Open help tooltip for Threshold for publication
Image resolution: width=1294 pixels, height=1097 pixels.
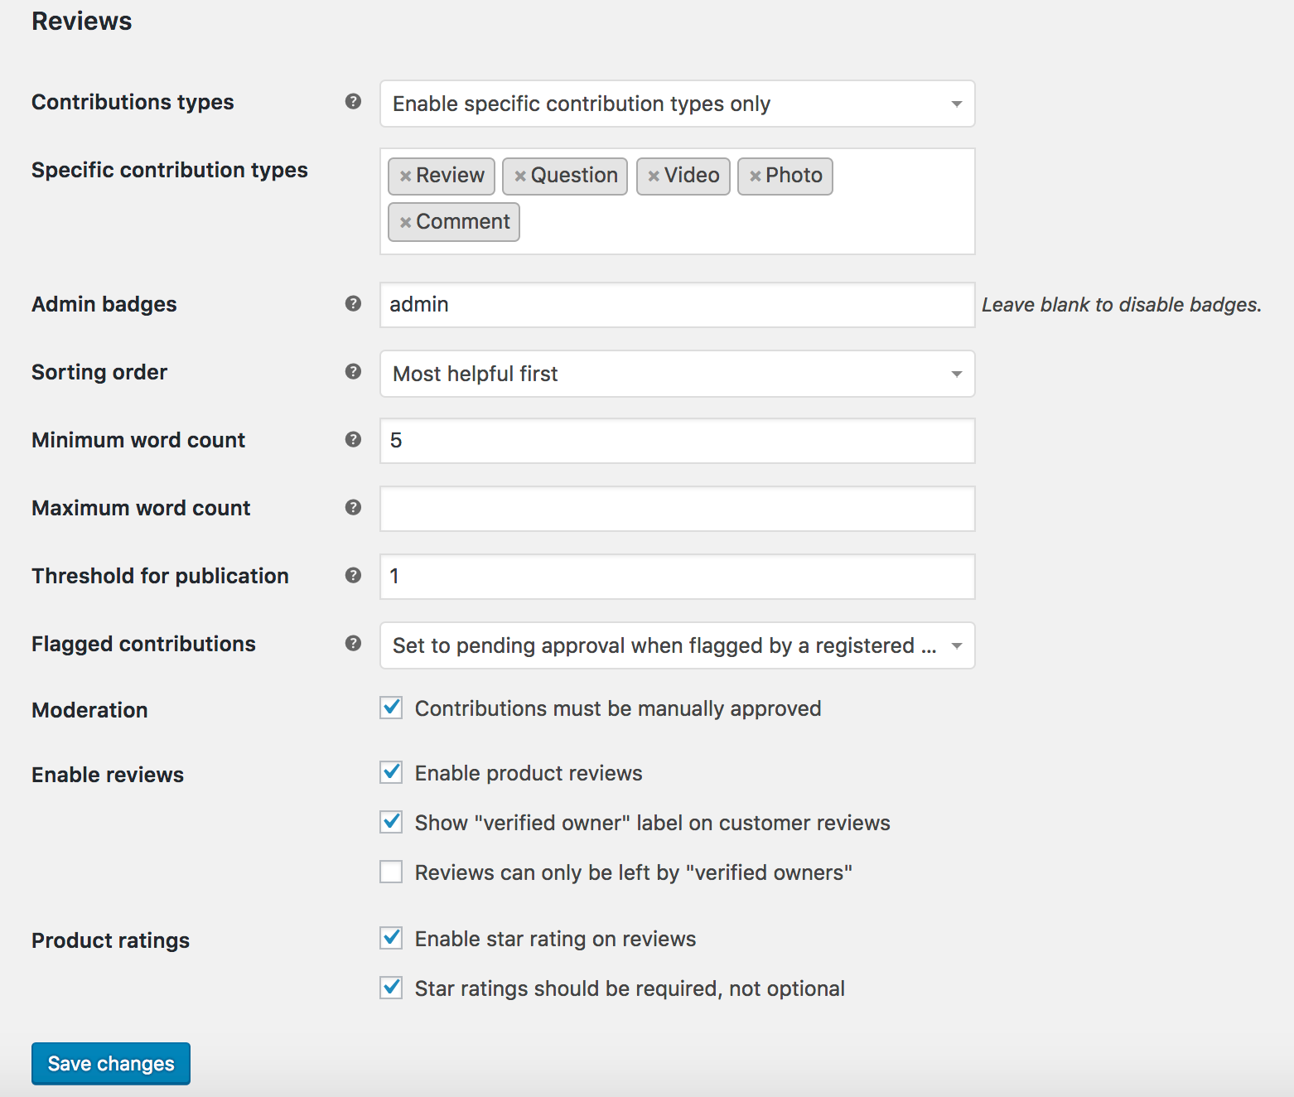[x=353, y=575]
